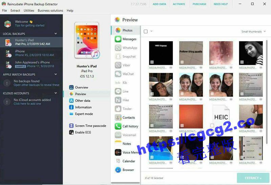The width and height of the screenshot is (271, 185).
Task: Open the Extract menu
Action: click(15, 11)
